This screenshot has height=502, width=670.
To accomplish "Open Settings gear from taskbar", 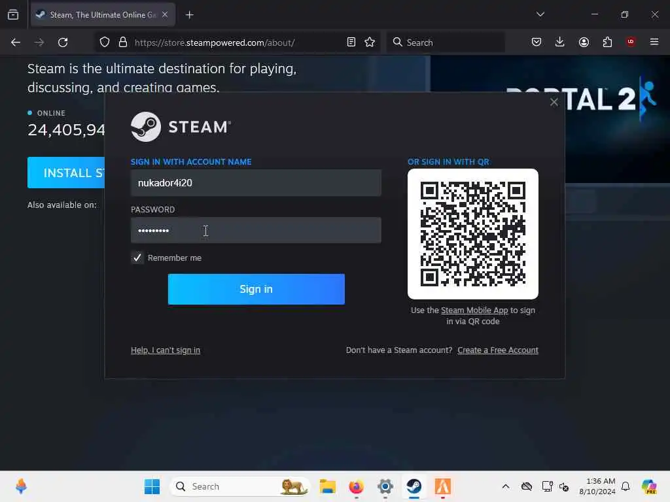I will 385,486.
